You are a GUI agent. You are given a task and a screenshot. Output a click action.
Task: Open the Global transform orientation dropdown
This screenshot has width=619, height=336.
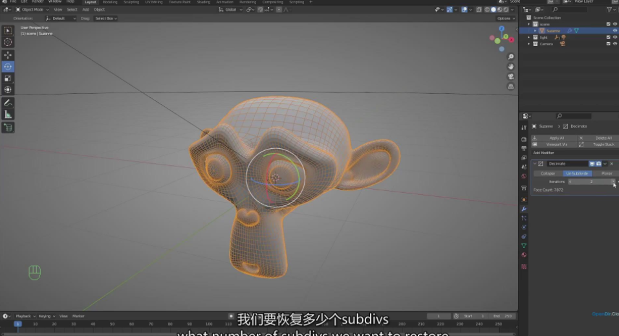pyautogui.click(x=230, y=10)
